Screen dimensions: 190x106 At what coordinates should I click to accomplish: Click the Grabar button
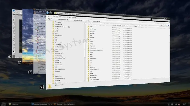pyautogui.click(x=88, y=21)
